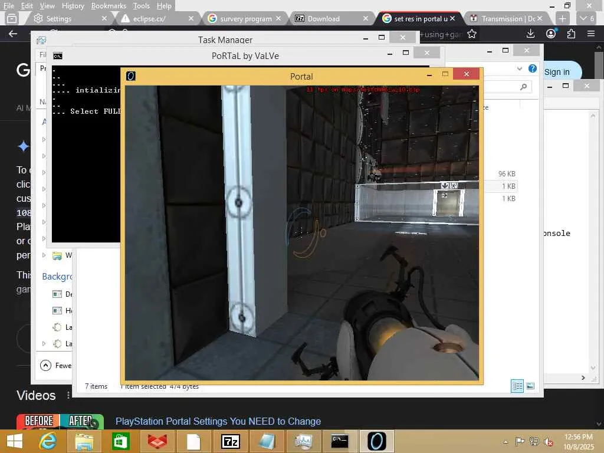This screenshot has width=604, height=453.
Task: Open the browser Tools menu
Action: point(141,6)
